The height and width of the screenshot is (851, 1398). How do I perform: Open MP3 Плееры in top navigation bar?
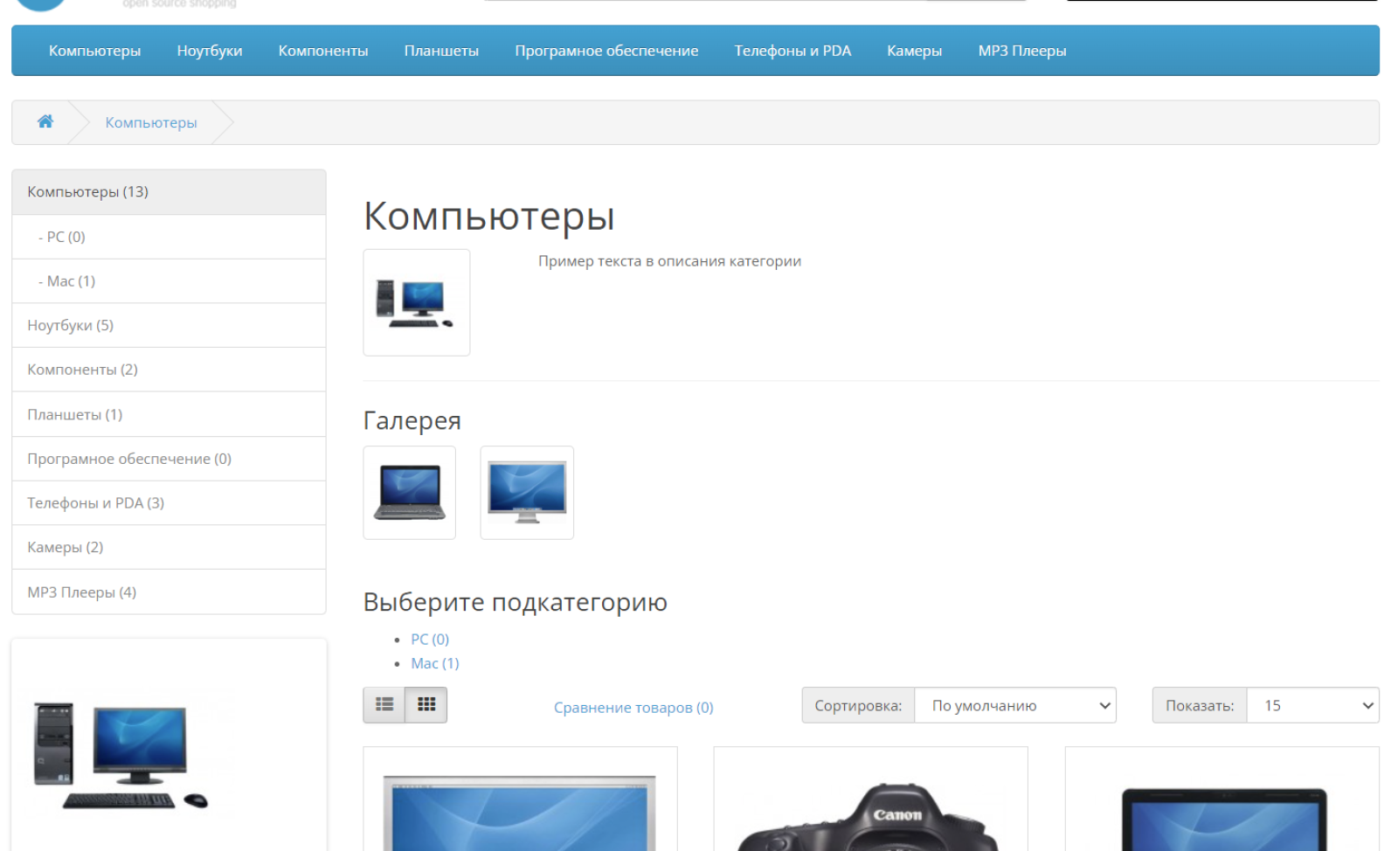[1022, 51]
